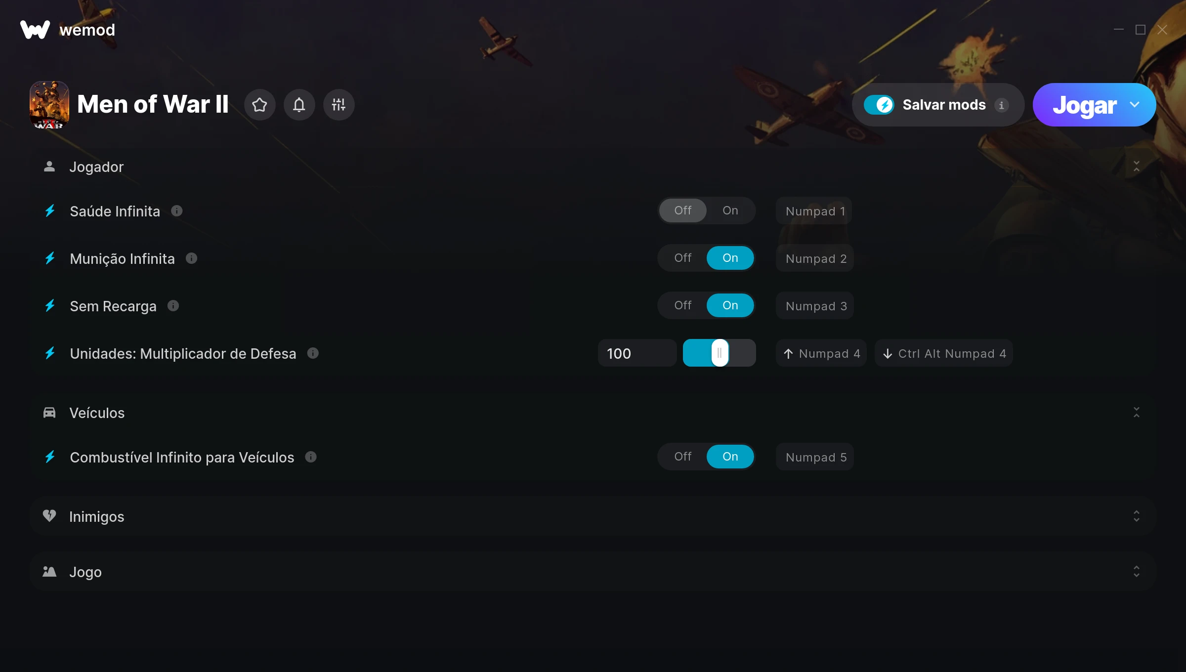Viewport: 1186px width, 672px height.
Task: Click the Ctrl Alt Numpad 4 hotkey
Action: 944,353
